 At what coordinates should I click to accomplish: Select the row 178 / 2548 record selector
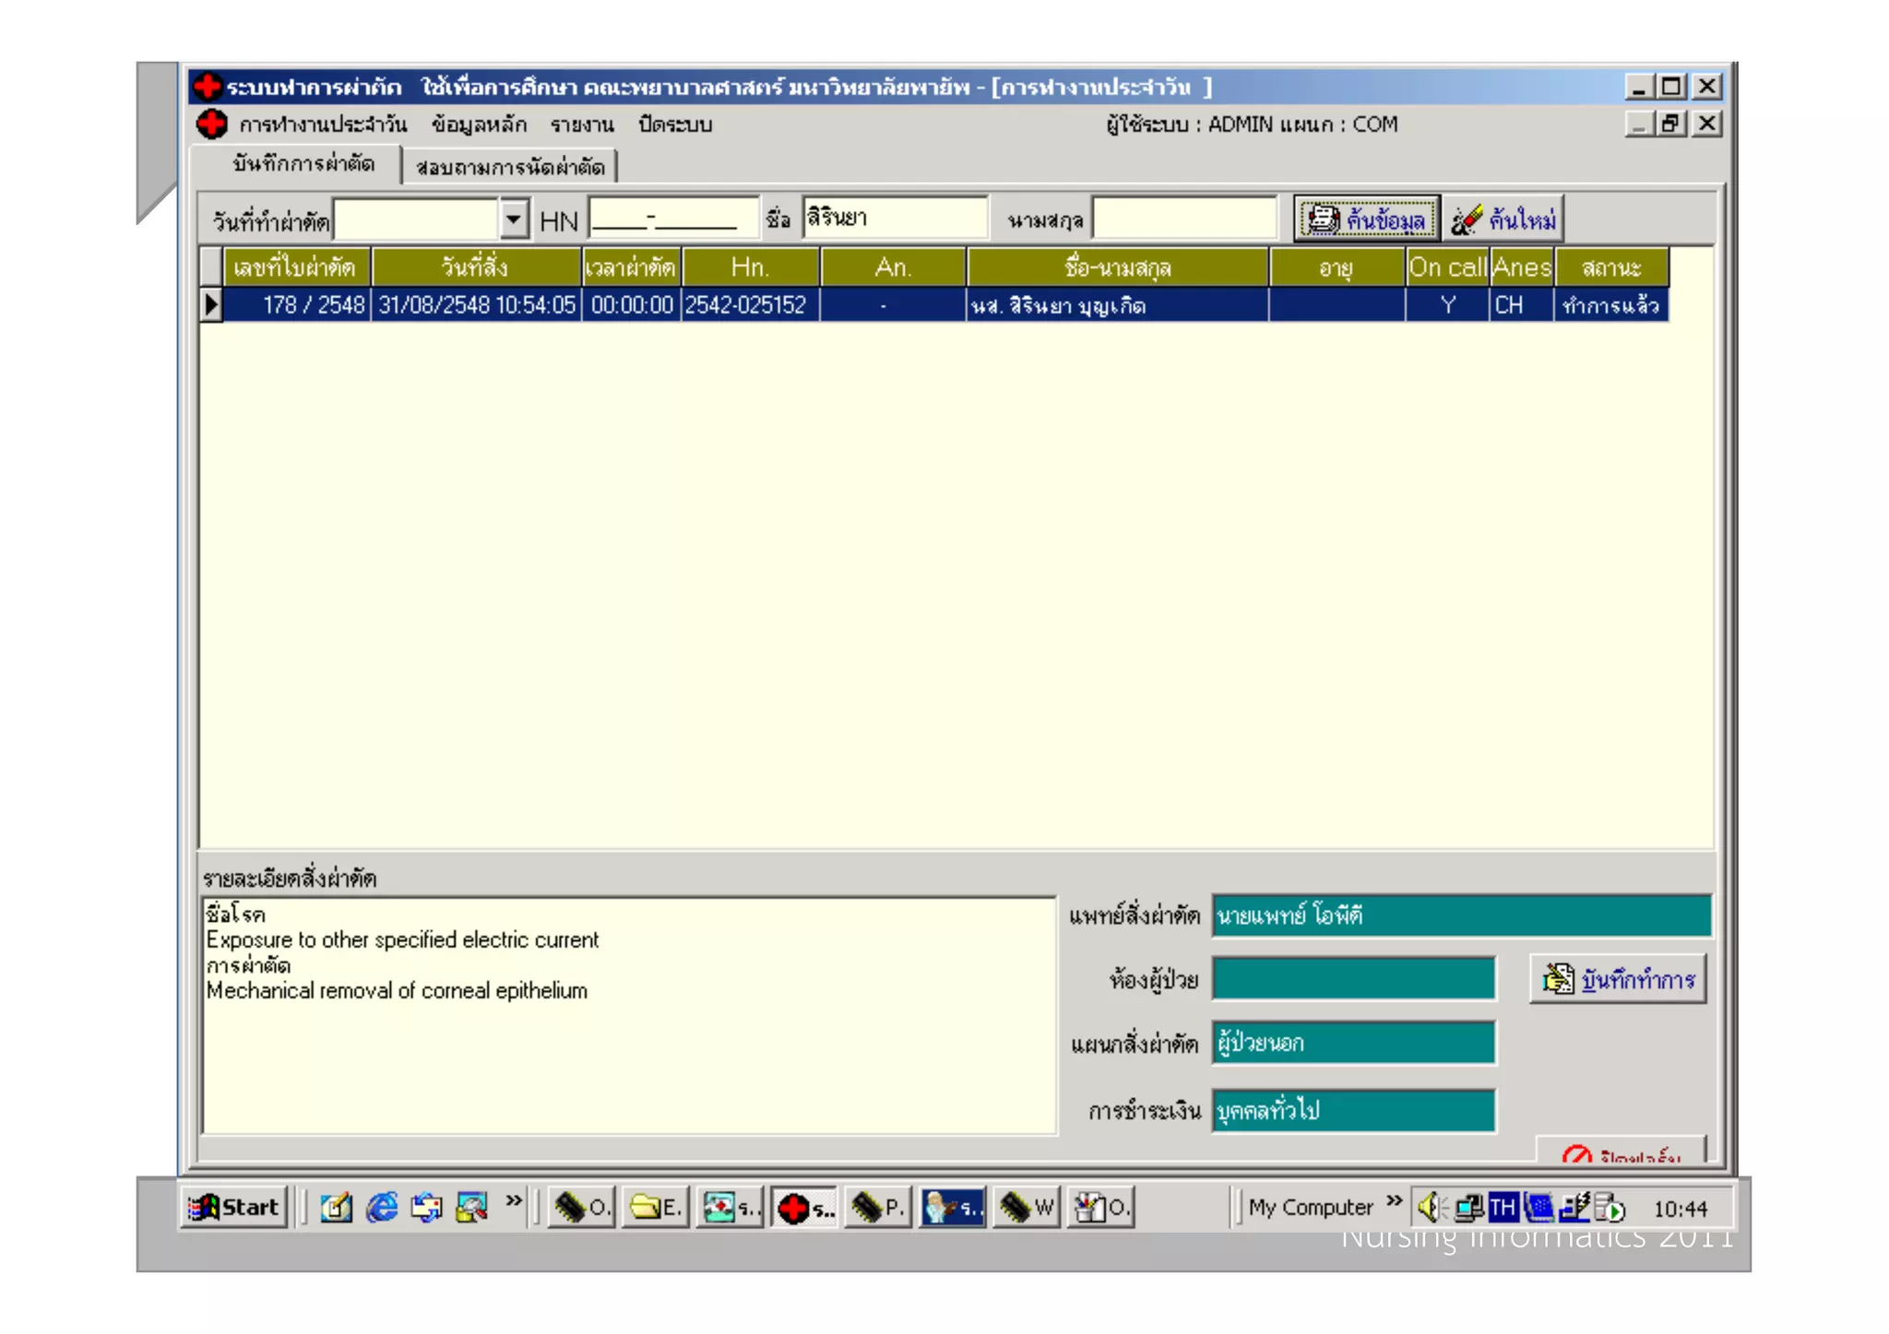[x=211, y=305]
